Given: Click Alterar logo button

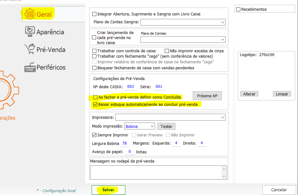Looking at the screenshot, I should click(249, 94).
